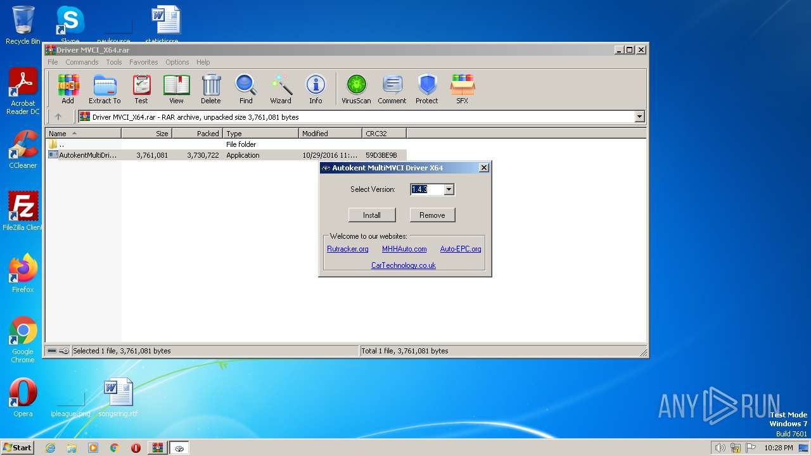
Task: Click Internet Explorer taskbar icon
Action: (x=51, y=448)
